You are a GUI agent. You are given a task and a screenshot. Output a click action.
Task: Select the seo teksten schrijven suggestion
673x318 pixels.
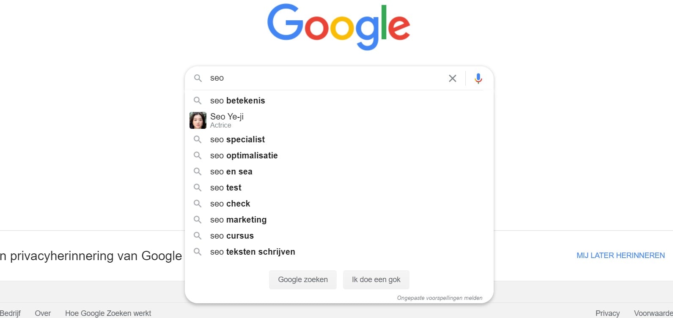tap(253, 252)
